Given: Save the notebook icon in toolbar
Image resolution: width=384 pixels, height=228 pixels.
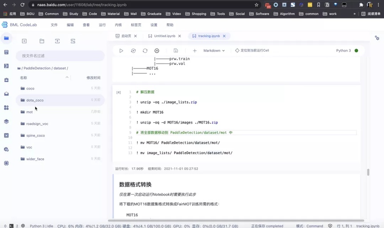Looking at the screenshot, I should point(176,51).
